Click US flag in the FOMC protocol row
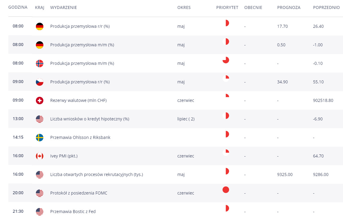343x222 pixels. pyautogui.click(x=39, y=193)
